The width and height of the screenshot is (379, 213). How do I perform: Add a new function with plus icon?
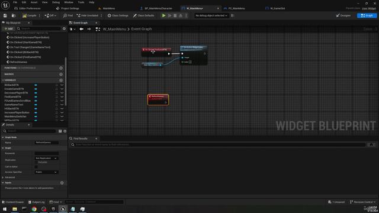[61, 68]
